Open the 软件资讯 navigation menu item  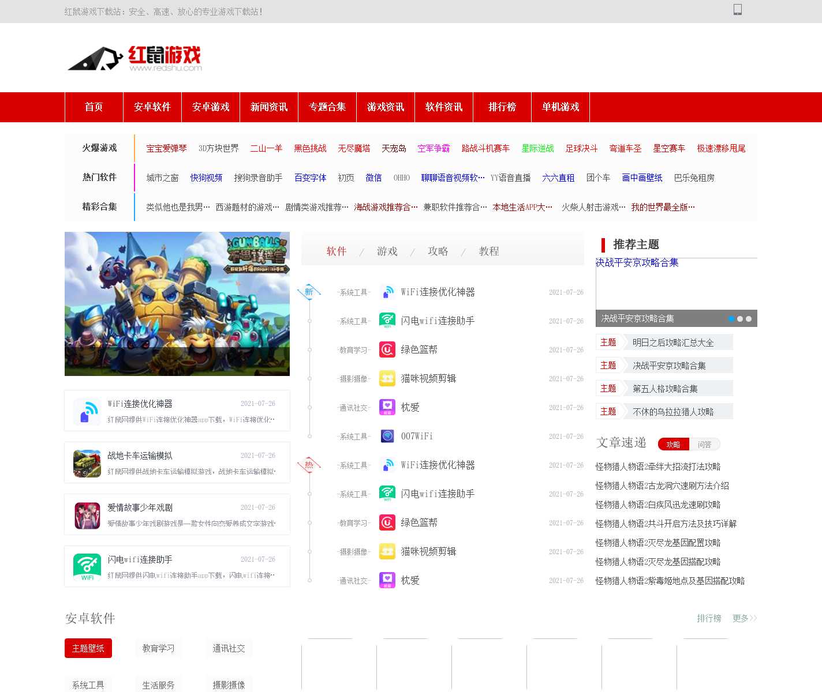444,107
